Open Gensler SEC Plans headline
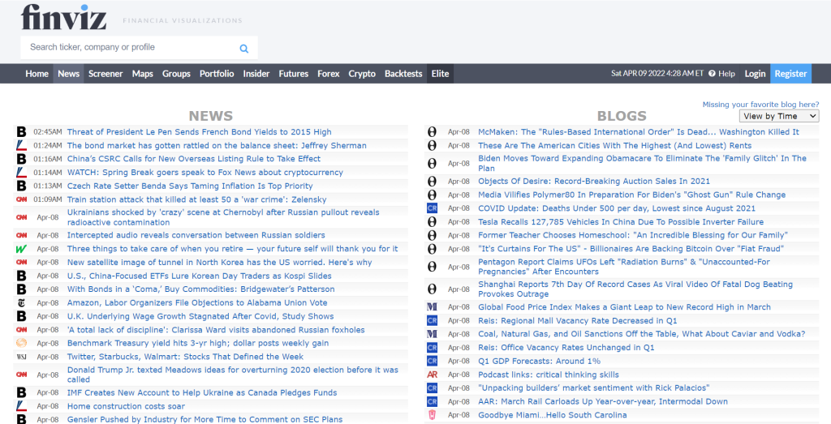The height and width of the screenshot is (424, 831). click(205, 419)
